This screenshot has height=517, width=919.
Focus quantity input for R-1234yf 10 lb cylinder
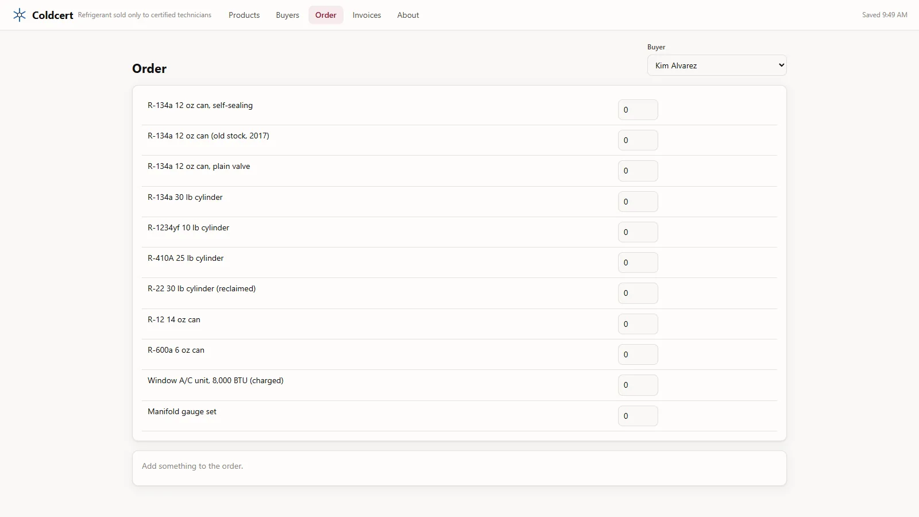[x=638, y=232]
